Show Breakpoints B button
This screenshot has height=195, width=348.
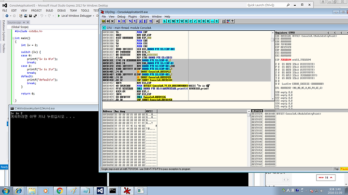click(x=204, y=21)
